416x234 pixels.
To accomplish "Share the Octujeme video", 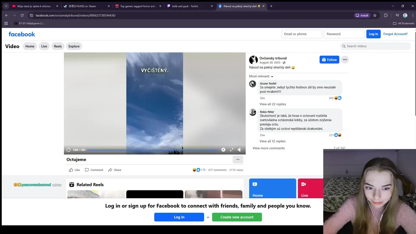I will (x=115, y=170).
